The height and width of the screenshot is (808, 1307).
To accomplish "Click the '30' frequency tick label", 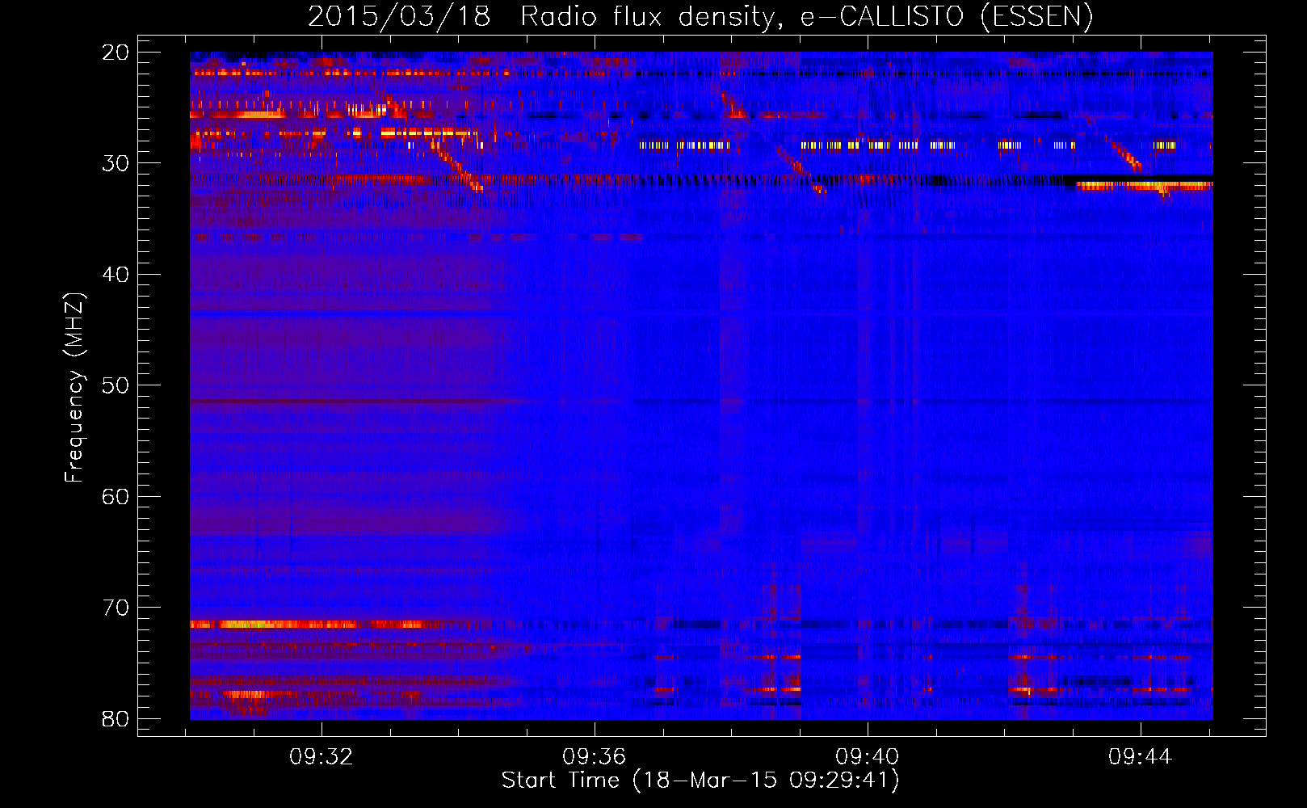I will coord(116,163).
